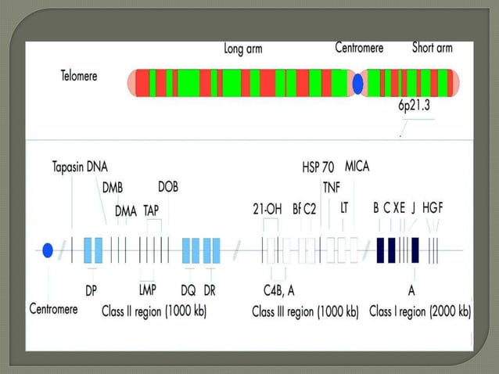Click the '6p21.3' locus label
This screenshot has height=374, width=499.
coord(414,105)
